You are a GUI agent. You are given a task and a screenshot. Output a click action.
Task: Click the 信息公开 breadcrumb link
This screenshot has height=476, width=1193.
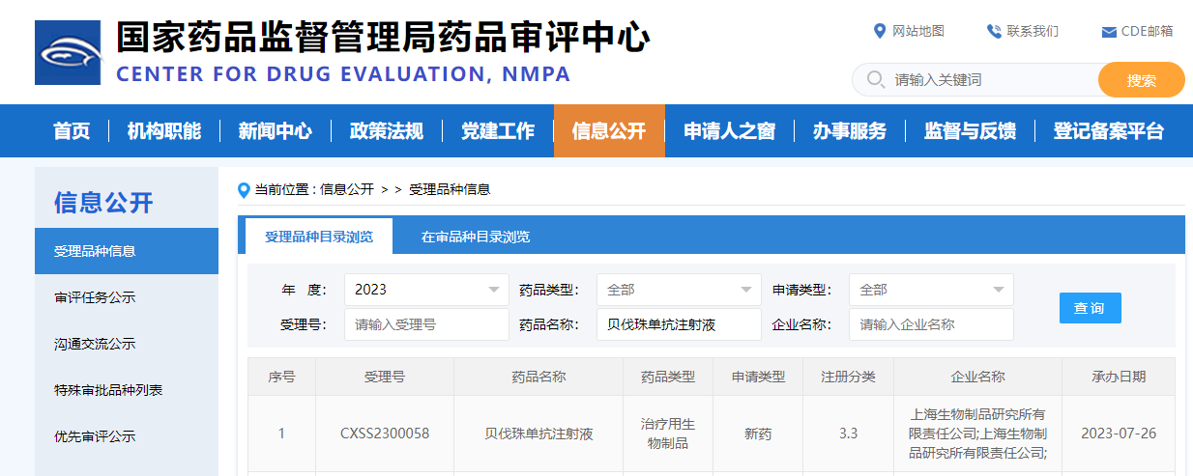346,189
